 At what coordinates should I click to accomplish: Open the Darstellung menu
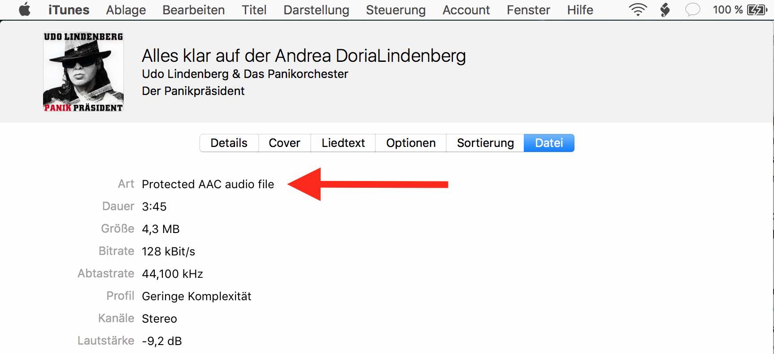pyautogui.click(x=316, y=9)
